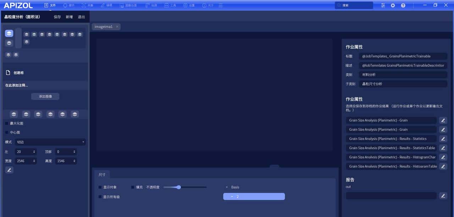Open the 模式 dropdown showing 切边
The width and height of the screenshot is (454, 217).
click(50, 142)
